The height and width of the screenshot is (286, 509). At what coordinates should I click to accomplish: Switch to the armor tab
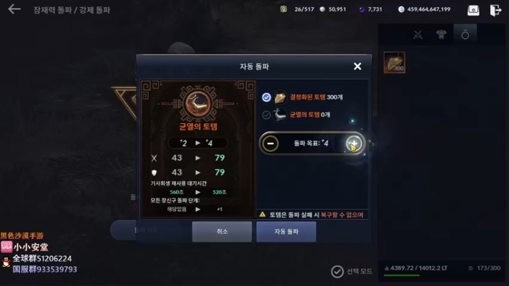pos(441,34)
